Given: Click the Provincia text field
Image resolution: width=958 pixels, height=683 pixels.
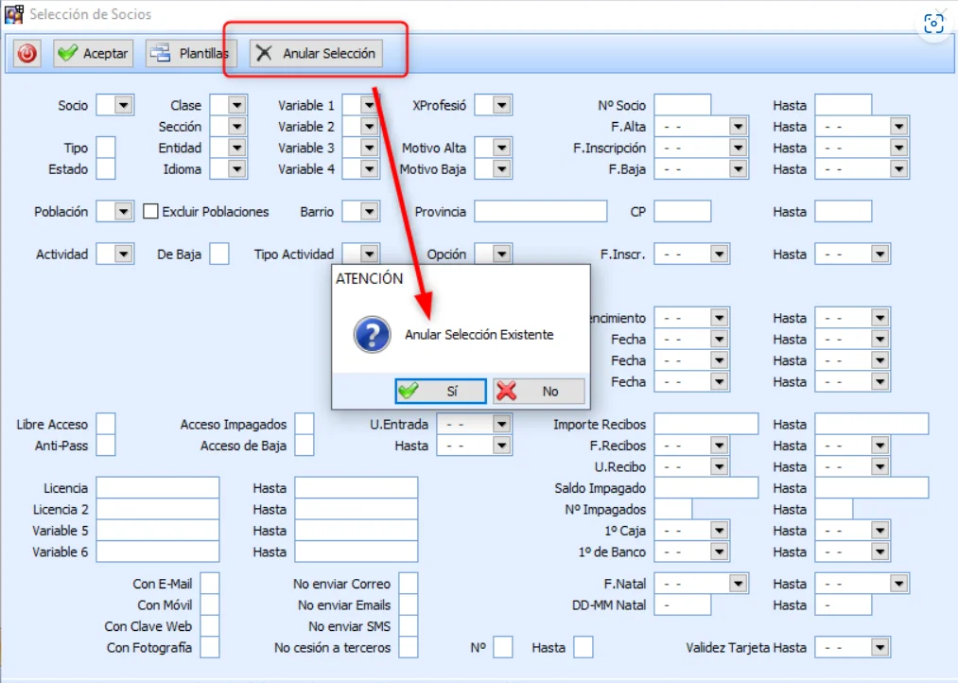Looking at the screenshot, I should click(x=540, y=212).
